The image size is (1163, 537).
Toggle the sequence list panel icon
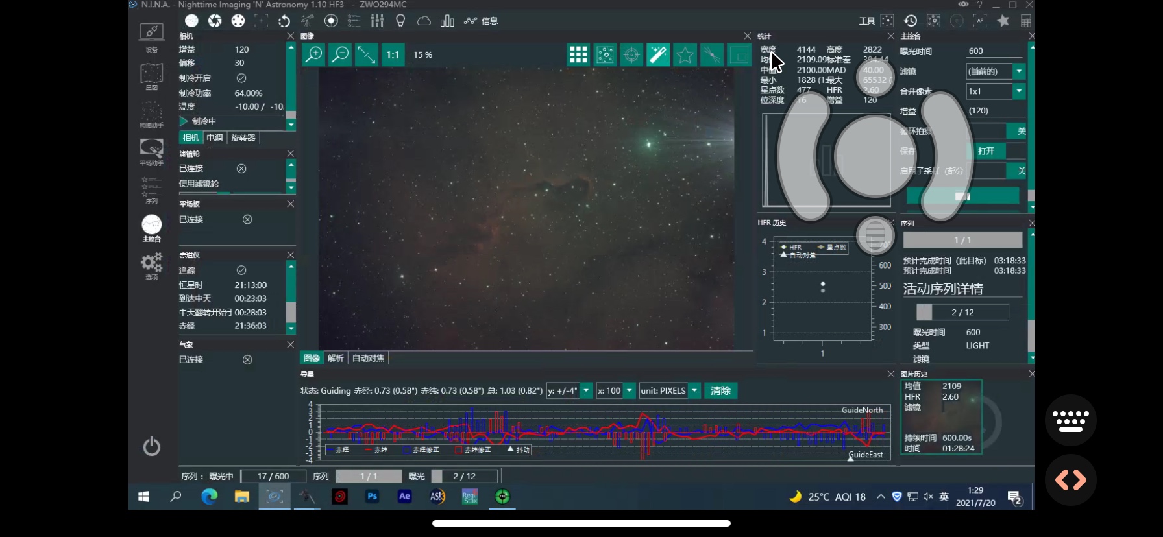[354, 21]
